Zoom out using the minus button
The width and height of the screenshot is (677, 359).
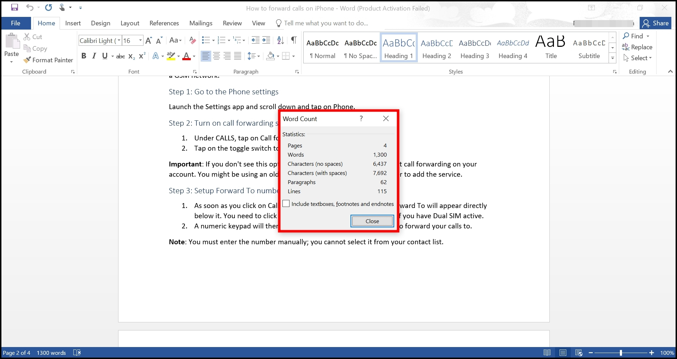point(591,353)
